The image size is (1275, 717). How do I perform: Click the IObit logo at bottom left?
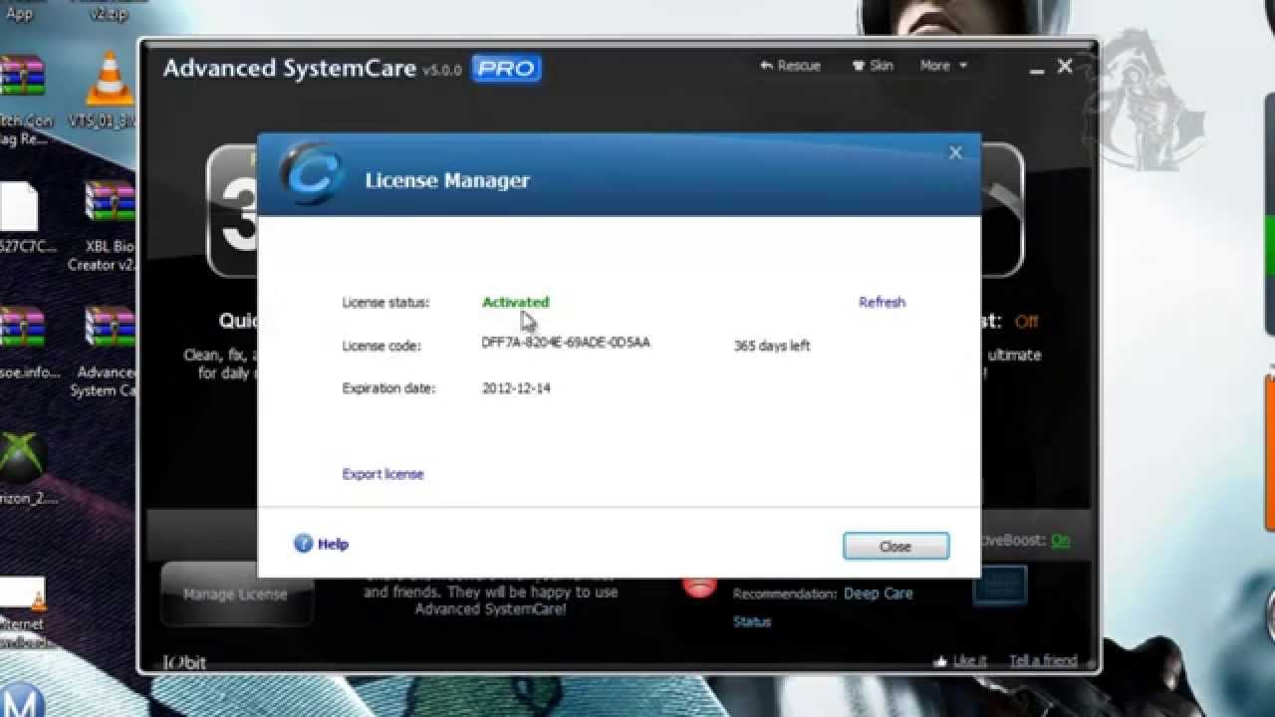coord(185,661)
